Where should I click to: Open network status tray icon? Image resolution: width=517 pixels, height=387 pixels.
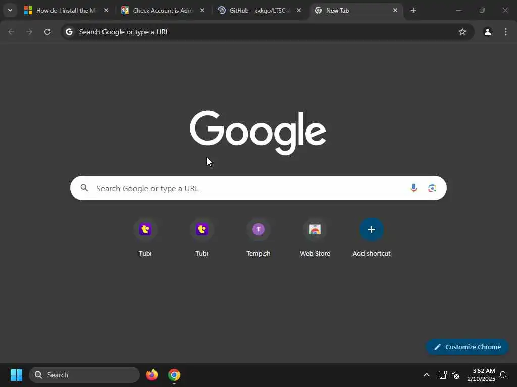point(442,375)
